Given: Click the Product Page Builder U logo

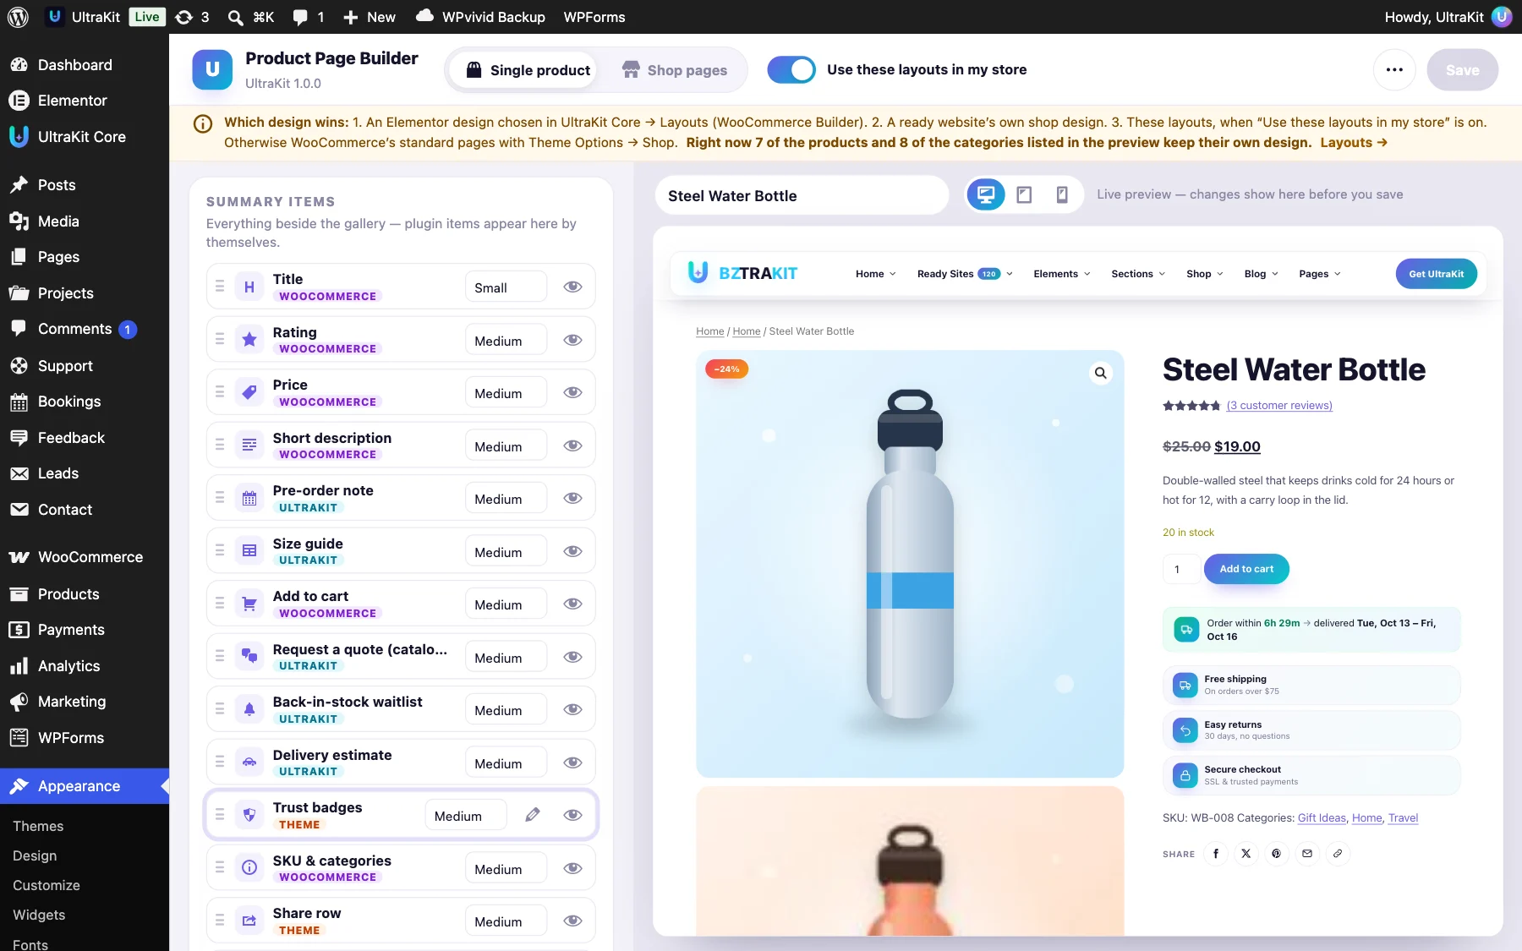Looking at the screenshot, I should coord(212,70).
